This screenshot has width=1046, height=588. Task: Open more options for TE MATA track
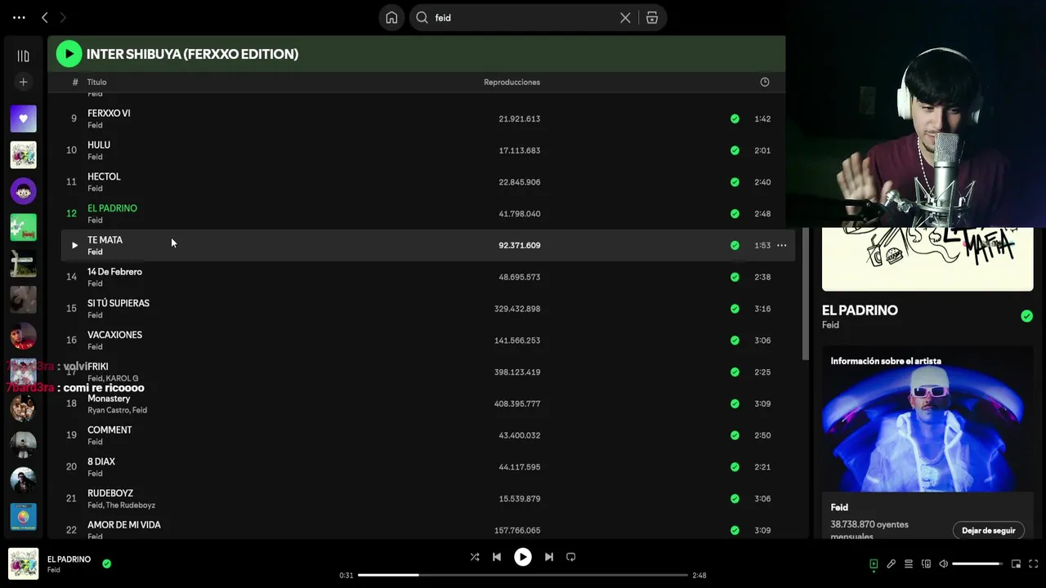tap(781, 245)
